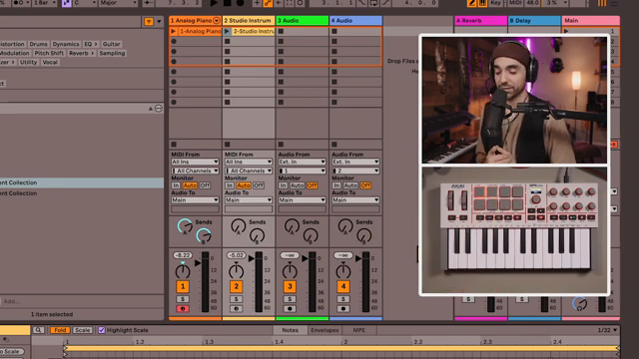Open the dropdown arrow beside browser filter

tap(159, 22)
